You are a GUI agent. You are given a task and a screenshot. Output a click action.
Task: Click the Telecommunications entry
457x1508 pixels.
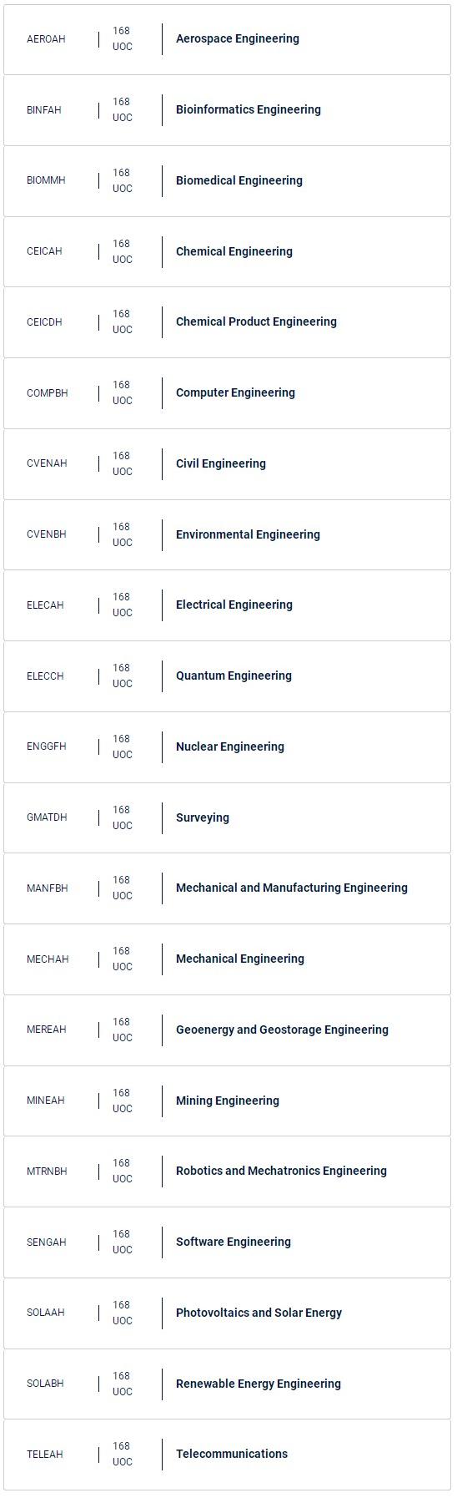(x=227, y=1455)
